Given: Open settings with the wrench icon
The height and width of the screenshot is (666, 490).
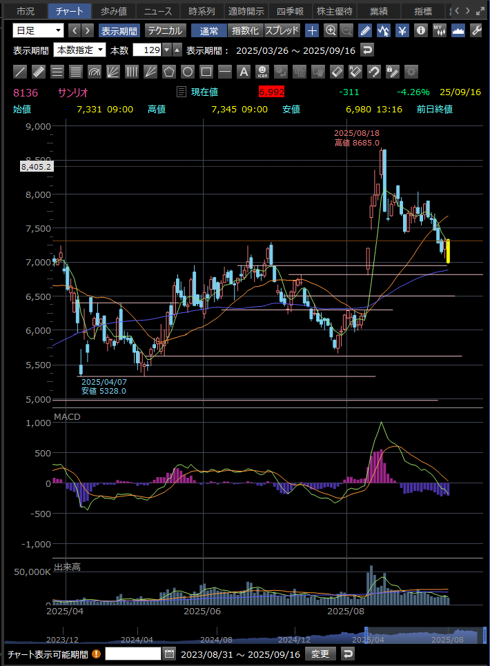Looking at the screenshot, I should click(x=476, y=30).
